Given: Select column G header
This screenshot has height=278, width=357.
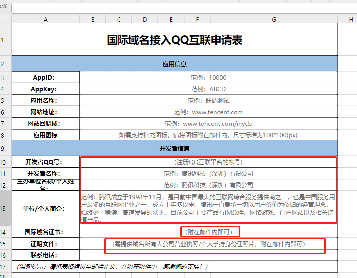Looking at the screenshot, I should [x=274, y=19].
